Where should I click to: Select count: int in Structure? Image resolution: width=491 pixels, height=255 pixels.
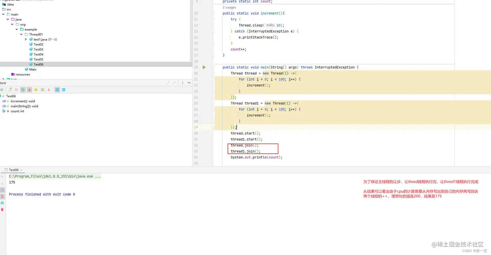click(x=17, y=111)
